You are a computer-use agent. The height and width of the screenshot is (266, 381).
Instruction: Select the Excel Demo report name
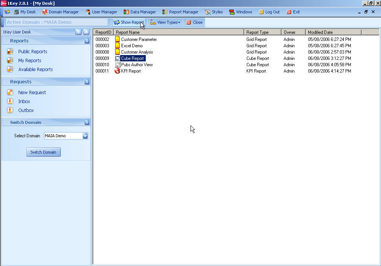coord(132,46)
